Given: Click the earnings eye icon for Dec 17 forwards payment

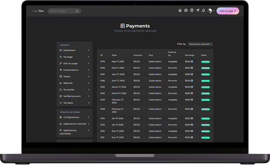Looking at the screenshot, I should coord(192,137).
